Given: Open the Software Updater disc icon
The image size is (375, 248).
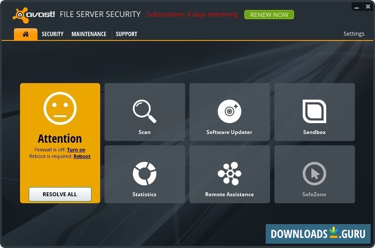Looking at the screenshot, I should point(230,111).
